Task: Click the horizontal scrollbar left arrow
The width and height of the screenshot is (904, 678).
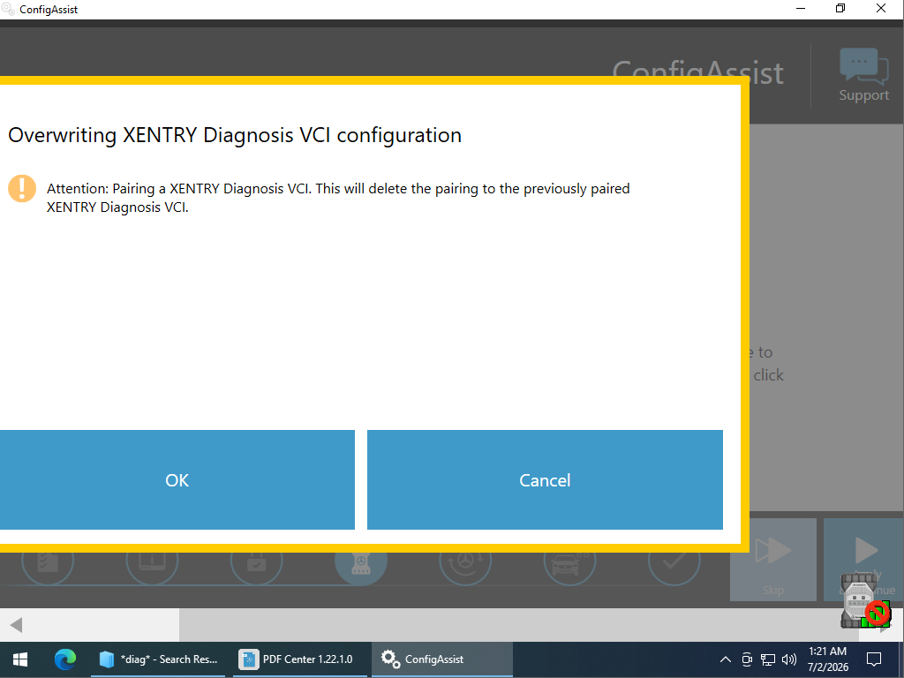Action: pyautogui.click(x=16, y=625)
